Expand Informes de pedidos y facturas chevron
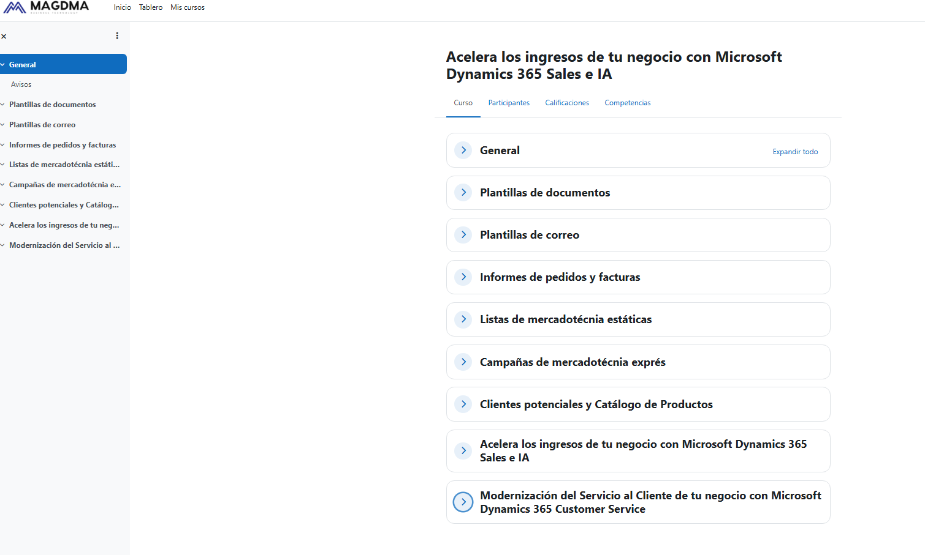This screenshot has width=925, height=555. pos(463,277)
